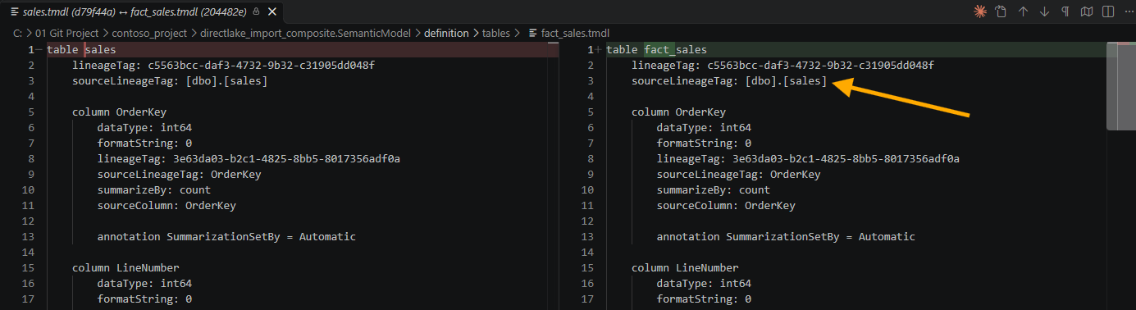Click 'table fact_sales' in right pane

pyautogui.click(x=656, y=50)
